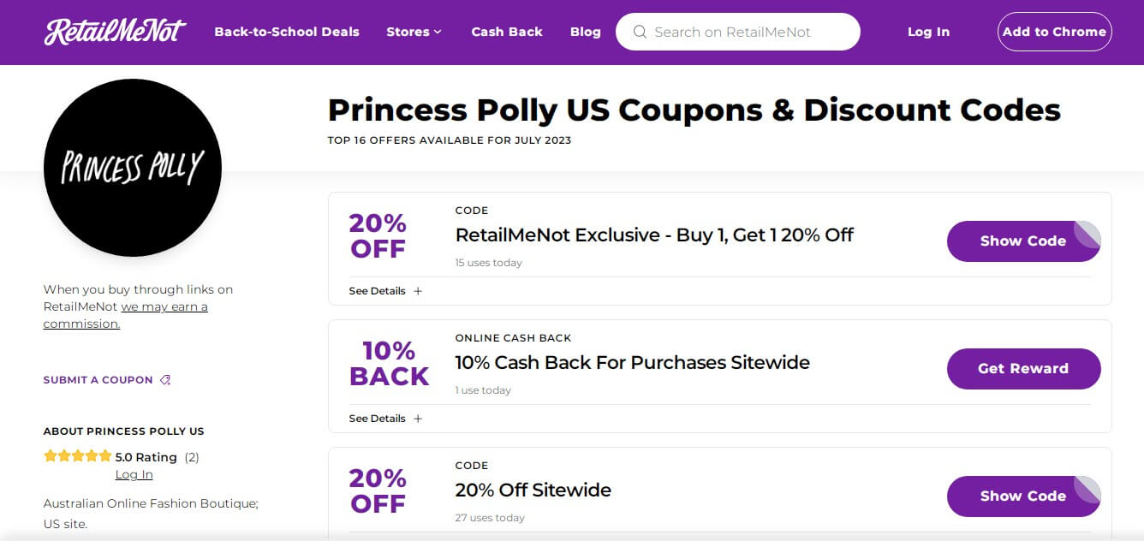Click the we may earn a commission link
Image resolution: width=1144 pixels, height=541 pixels.
click(126, 315)
